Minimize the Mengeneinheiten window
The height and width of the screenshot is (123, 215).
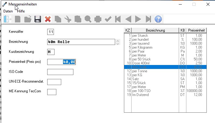coord(180,4)
